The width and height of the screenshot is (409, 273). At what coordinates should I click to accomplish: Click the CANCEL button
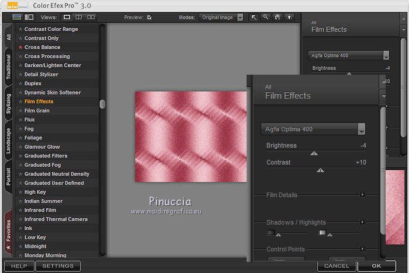[337, 266]
